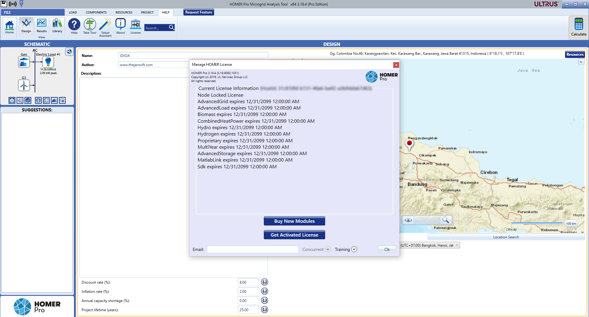Expand the Concurrent license option
This screenshot has width=589, height=317.
point(328,249)
